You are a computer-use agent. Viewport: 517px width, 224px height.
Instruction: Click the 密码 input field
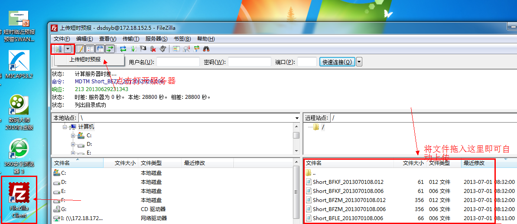click(x=250, y=62)
